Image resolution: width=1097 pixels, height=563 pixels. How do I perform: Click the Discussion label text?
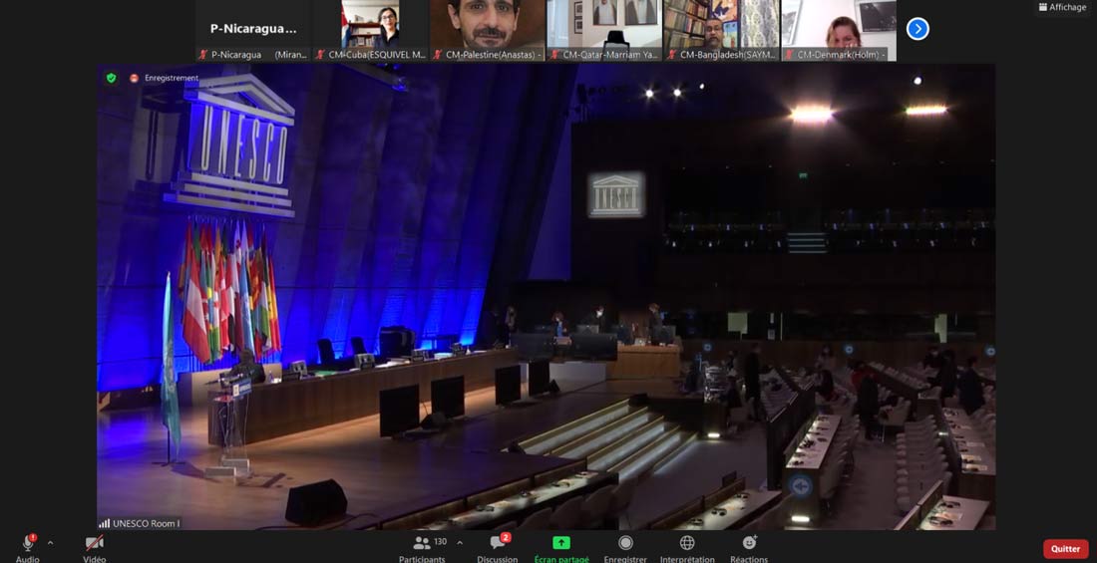tap(498, 559)
